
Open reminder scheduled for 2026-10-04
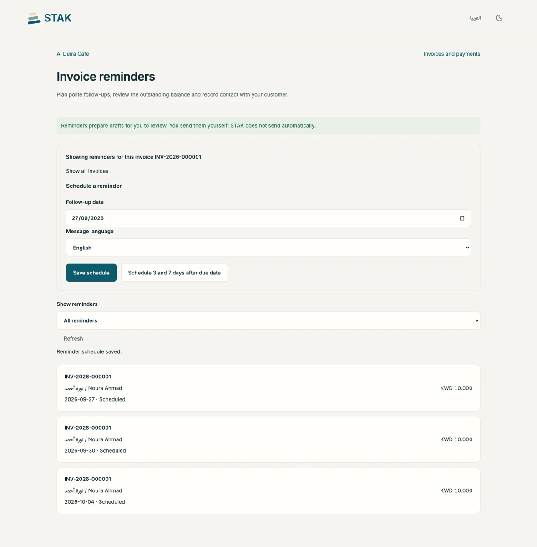[x=268, y=490]
